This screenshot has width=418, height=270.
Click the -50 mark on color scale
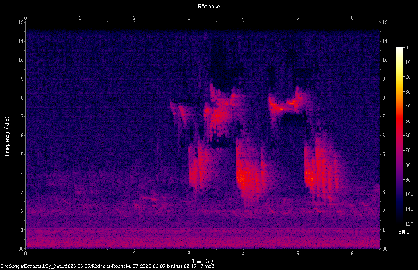407,121
